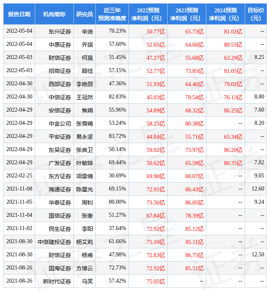Click the 2022预测净利润 column header
This screenshot has height=291, width=267.
[148, 14]
